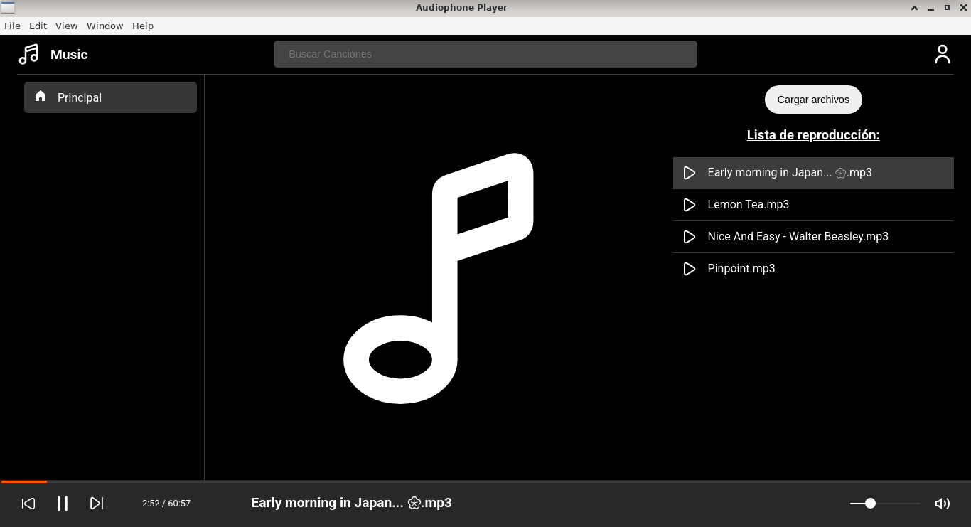Show the Help menu

coord(142,26)
